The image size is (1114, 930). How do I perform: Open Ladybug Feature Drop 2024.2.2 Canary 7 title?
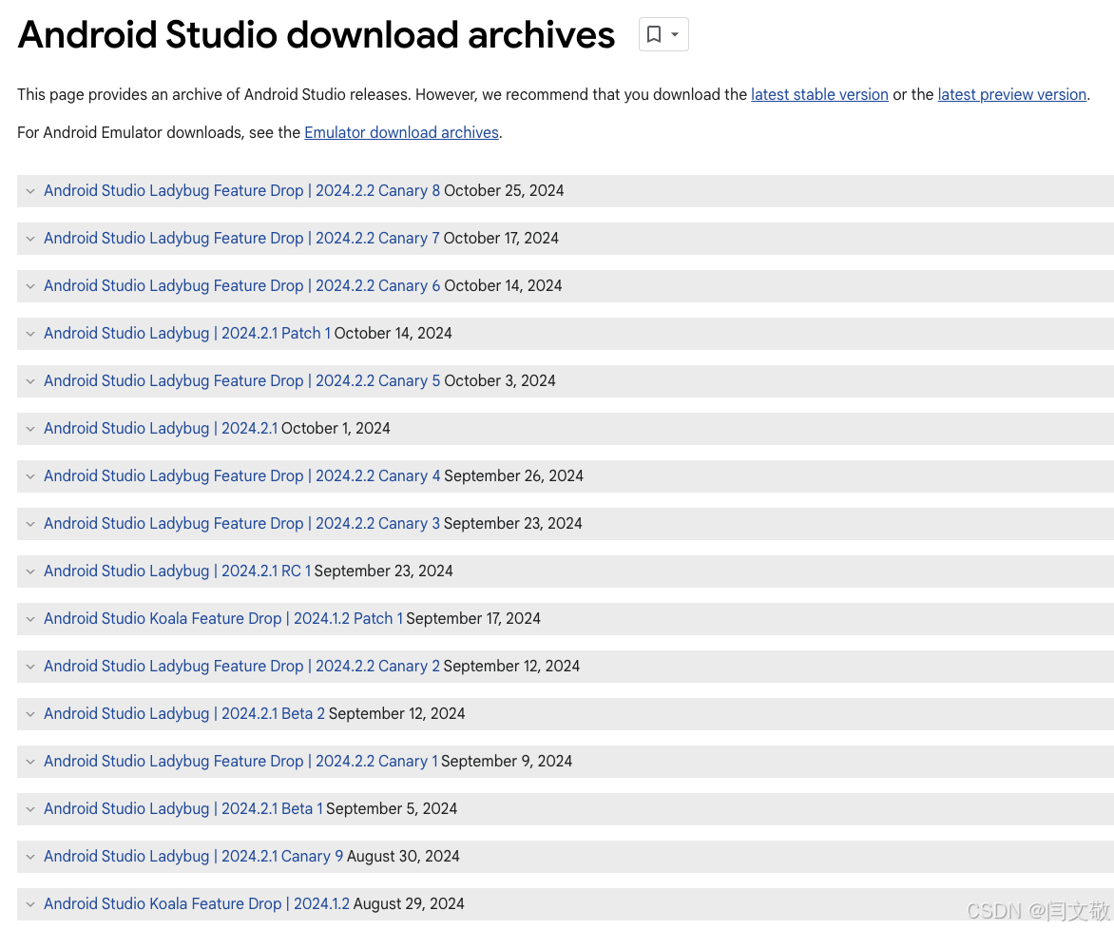tap(241, 238)
